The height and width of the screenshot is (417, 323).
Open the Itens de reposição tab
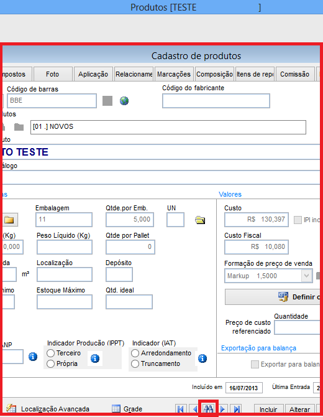[x=255, y=74]
